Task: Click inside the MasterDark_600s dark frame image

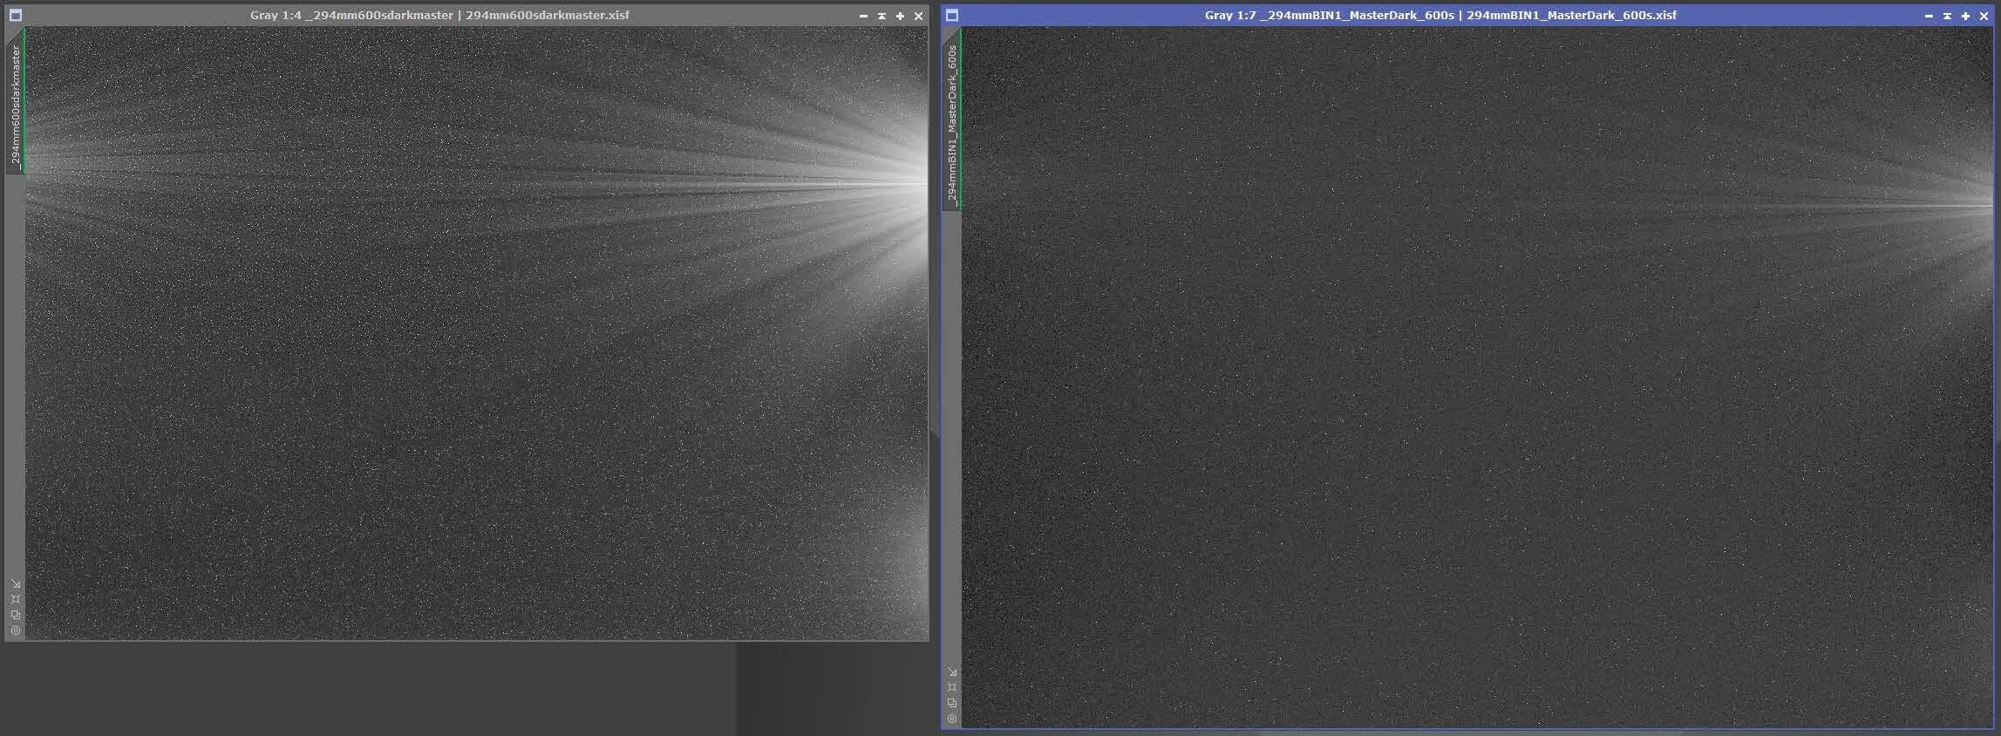Action: click(x=1478, y=377)
